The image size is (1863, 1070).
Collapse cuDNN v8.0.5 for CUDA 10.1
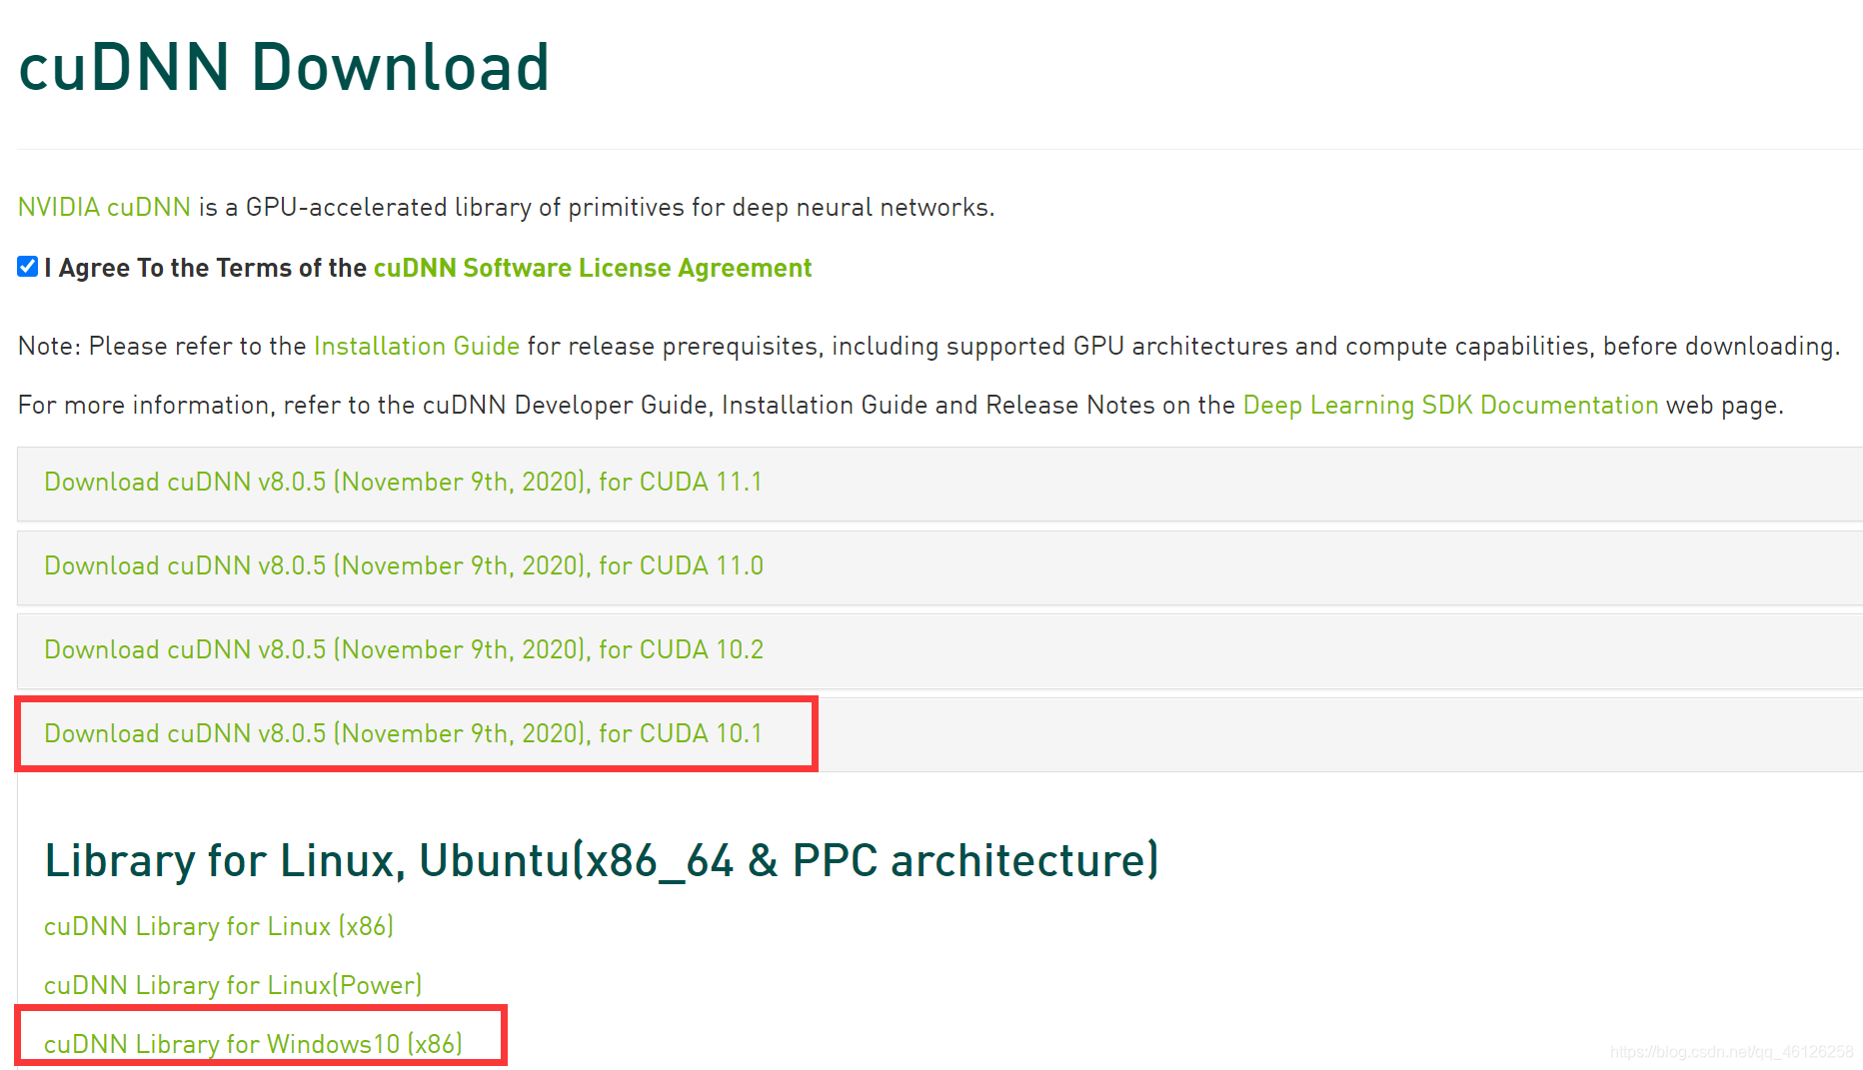coord(403,733)
